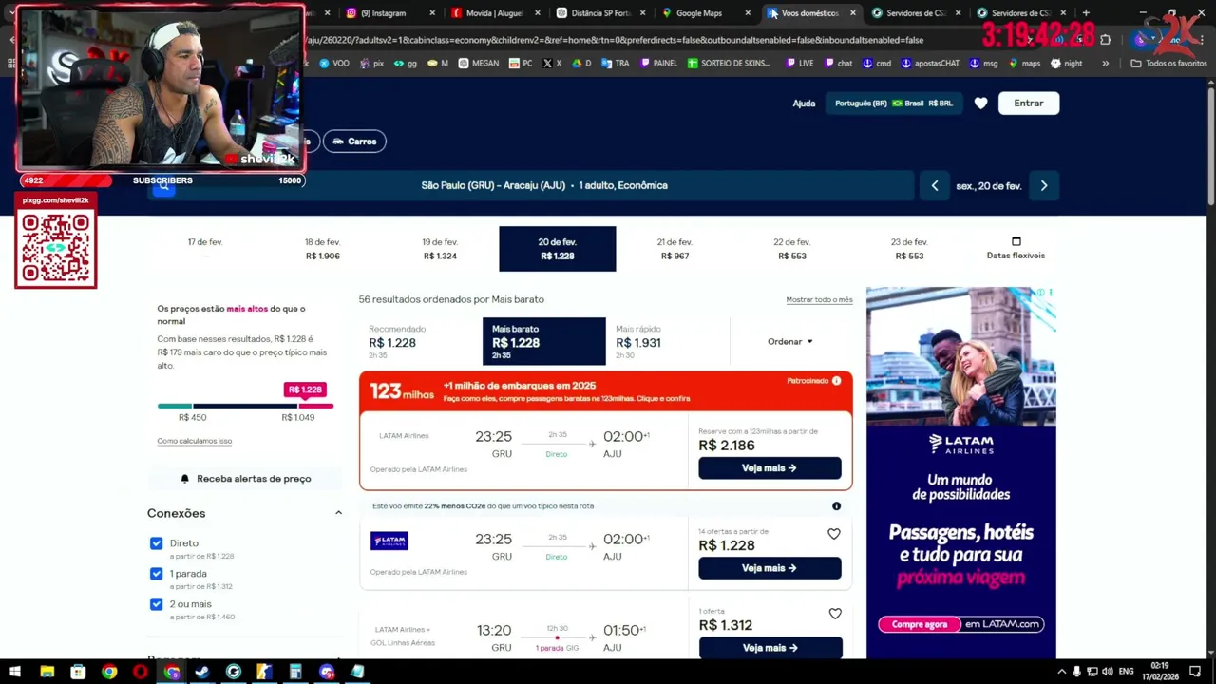This screenshot has height=684, width=1216.
Task: Click the CO2e emission info icon
Action: pyautogui.click(x=836, y=506)
